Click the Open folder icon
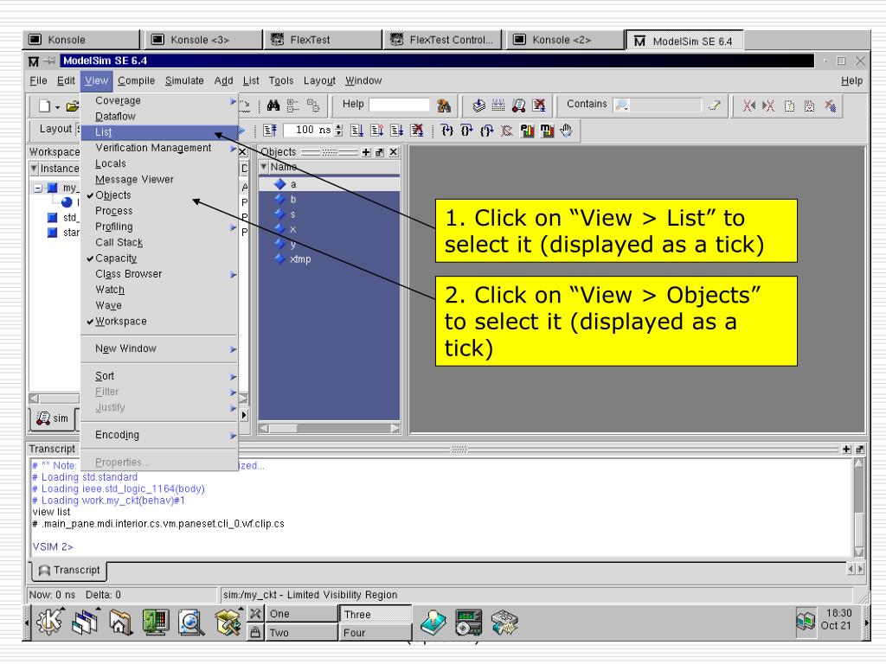The image size is (886, 664). pos(73,106)
